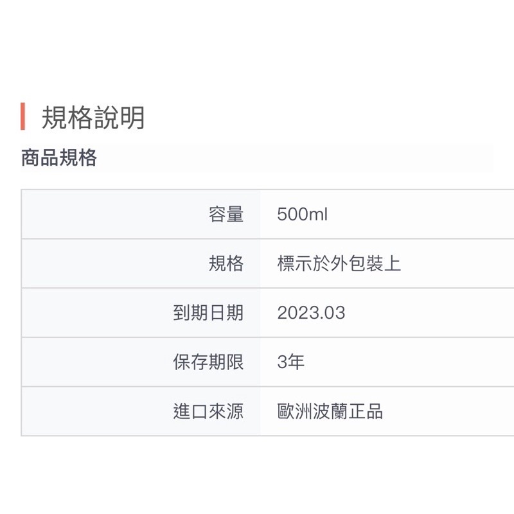
Task: Click the 進口來源 label
Action: pos(208,411)
